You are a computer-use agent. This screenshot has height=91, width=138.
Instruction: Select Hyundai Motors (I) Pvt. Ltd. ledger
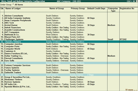point(18,86)
